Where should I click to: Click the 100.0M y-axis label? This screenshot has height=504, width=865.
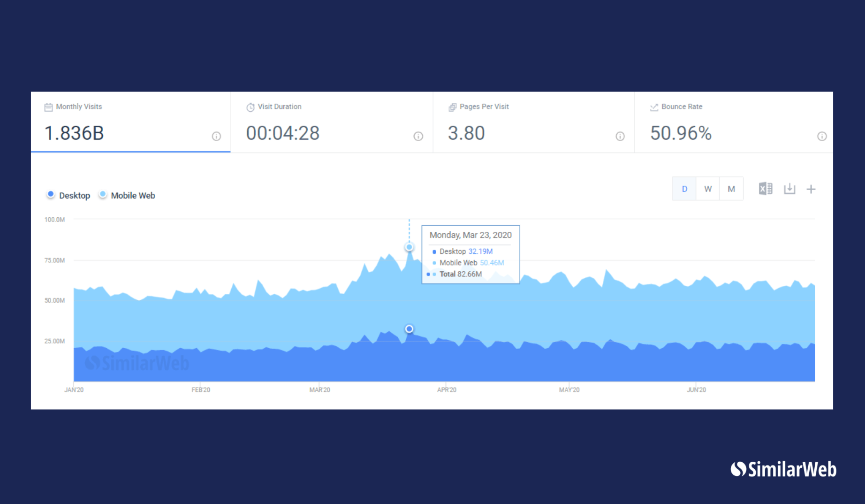[54, 220]
